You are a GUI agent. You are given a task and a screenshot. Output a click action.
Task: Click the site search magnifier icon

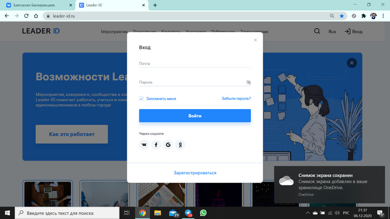click(317, 31)
